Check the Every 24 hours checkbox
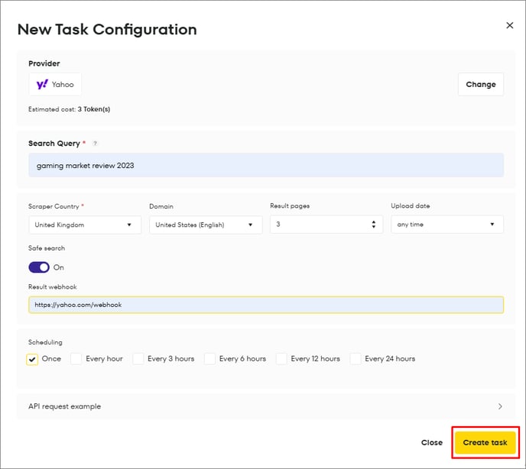The image size is (526, 469). (356, 359)
